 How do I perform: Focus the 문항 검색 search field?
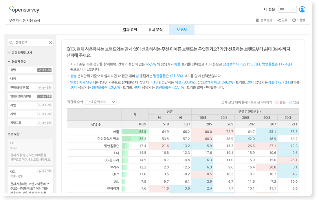point(30,42)
